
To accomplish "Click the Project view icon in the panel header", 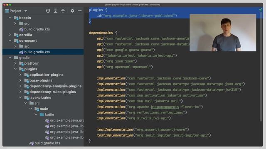I will [x=7, y=11].
